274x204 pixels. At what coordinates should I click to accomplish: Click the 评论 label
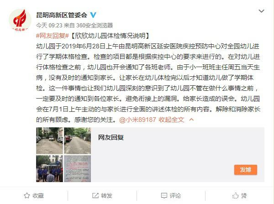click(175, 195)
